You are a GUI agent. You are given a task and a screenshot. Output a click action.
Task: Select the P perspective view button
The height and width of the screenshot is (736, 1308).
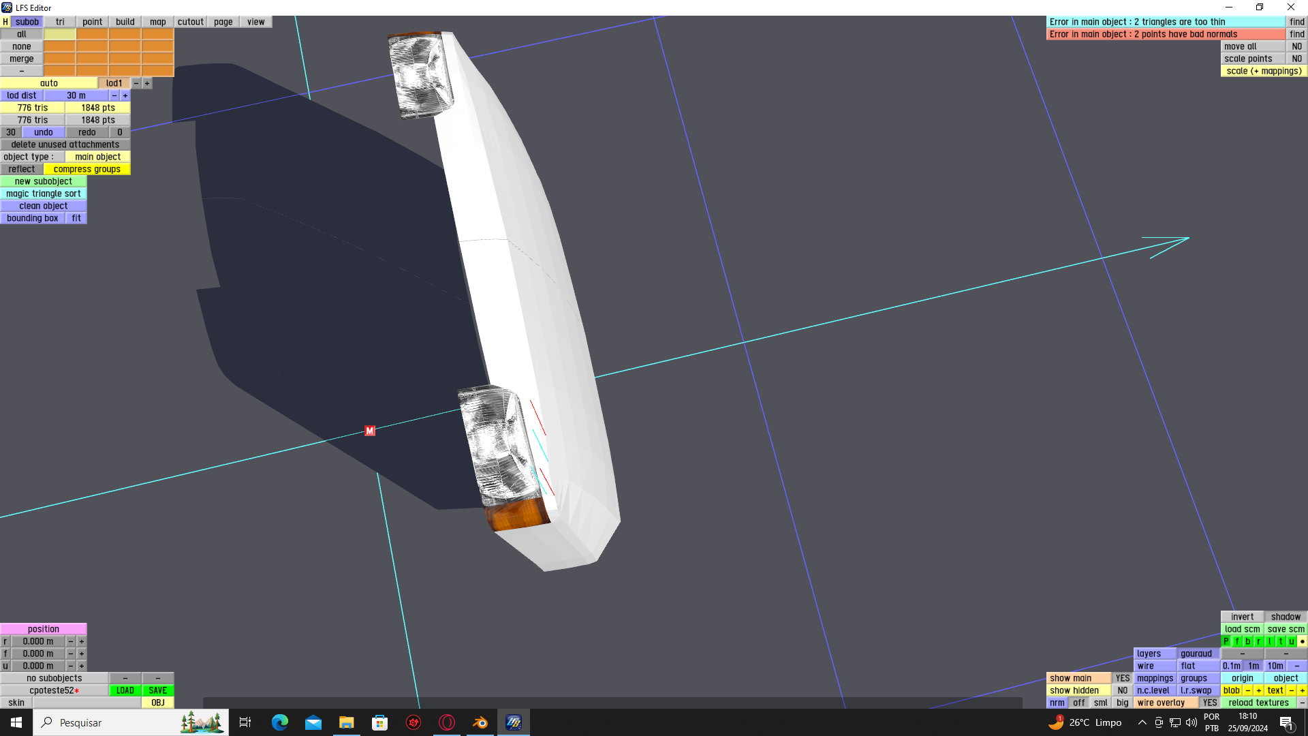pos(1226,641)
